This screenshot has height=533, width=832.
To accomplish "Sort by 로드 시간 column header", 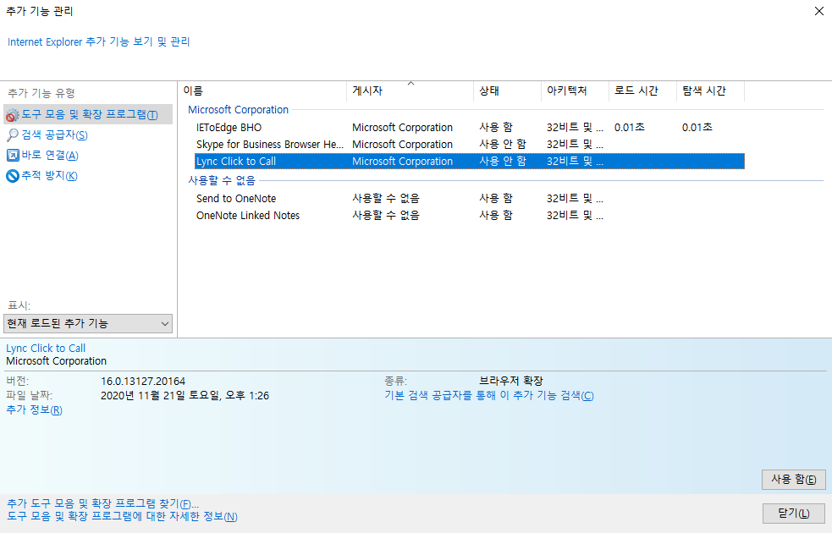I will pyautogui.click(x=642, y=91).
